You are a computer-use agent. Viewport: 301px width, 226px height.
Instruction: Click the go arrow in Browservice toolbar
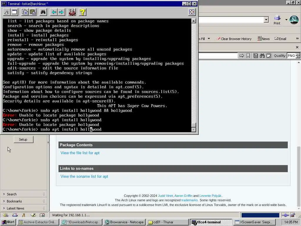(242, 56)
